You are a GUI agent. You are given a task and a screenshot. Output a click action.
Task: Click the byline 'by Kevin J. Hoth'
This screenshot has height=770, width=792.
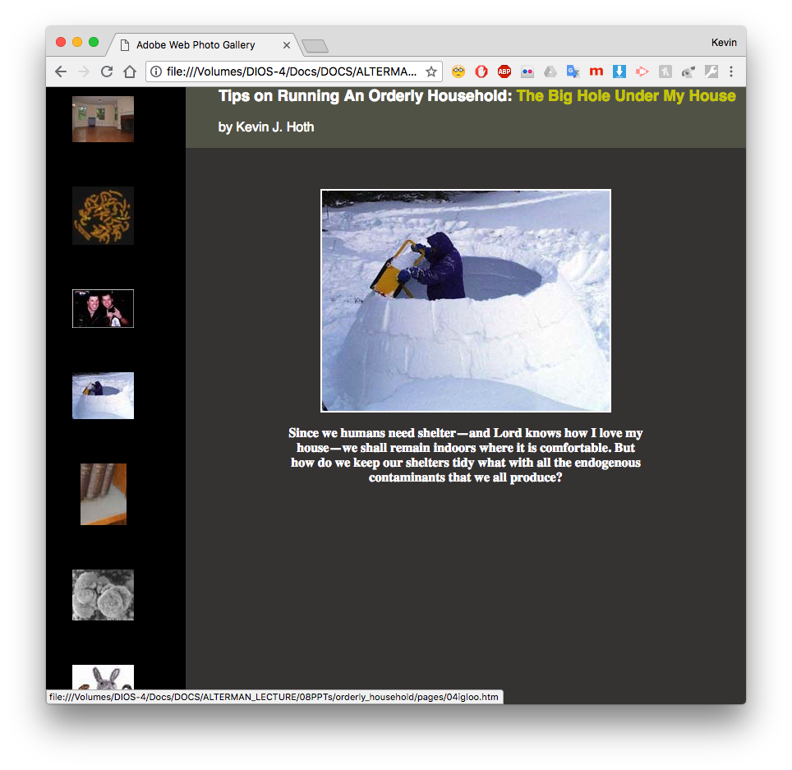[x=266, y=127]
